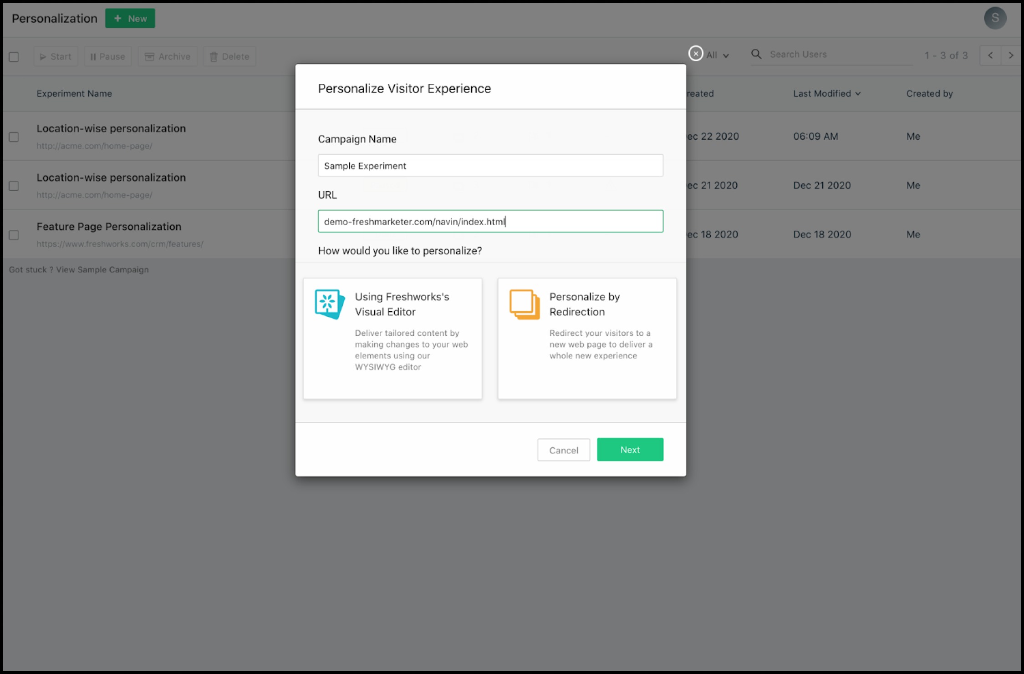Choose Personalize by Redirection option
This screenshot has width=1024, height=674.
[x=587, y=339]
